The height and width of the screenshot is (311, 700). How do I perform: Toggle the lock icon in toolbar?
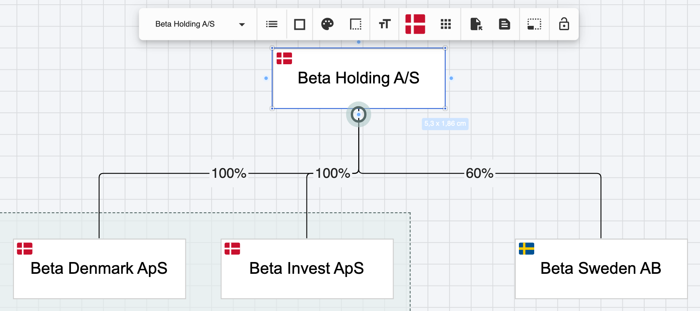tap(564, 24)
